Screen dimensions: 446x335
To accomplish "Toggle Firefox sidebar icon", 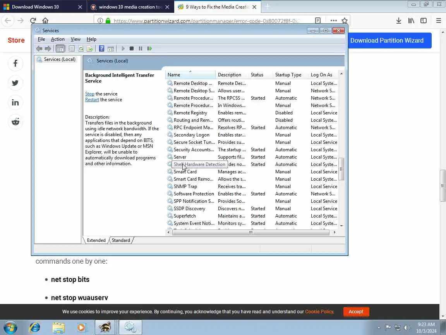I will tap(424, 21).
